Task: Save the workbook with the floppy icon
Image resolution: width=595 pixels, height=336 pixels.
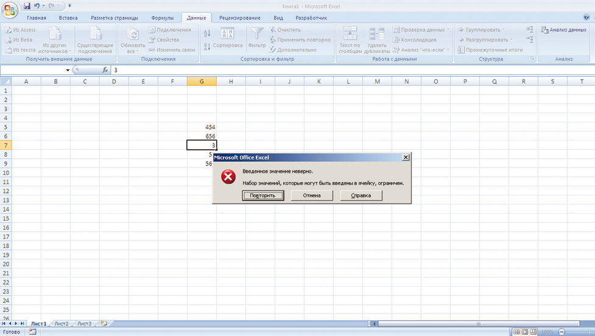Action: [x=27, y=5]
